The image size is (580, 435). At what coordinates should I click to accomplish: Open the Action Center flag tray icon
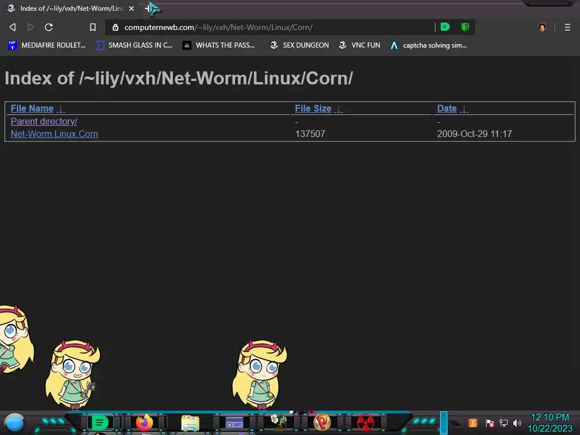[x=489, y=423]
